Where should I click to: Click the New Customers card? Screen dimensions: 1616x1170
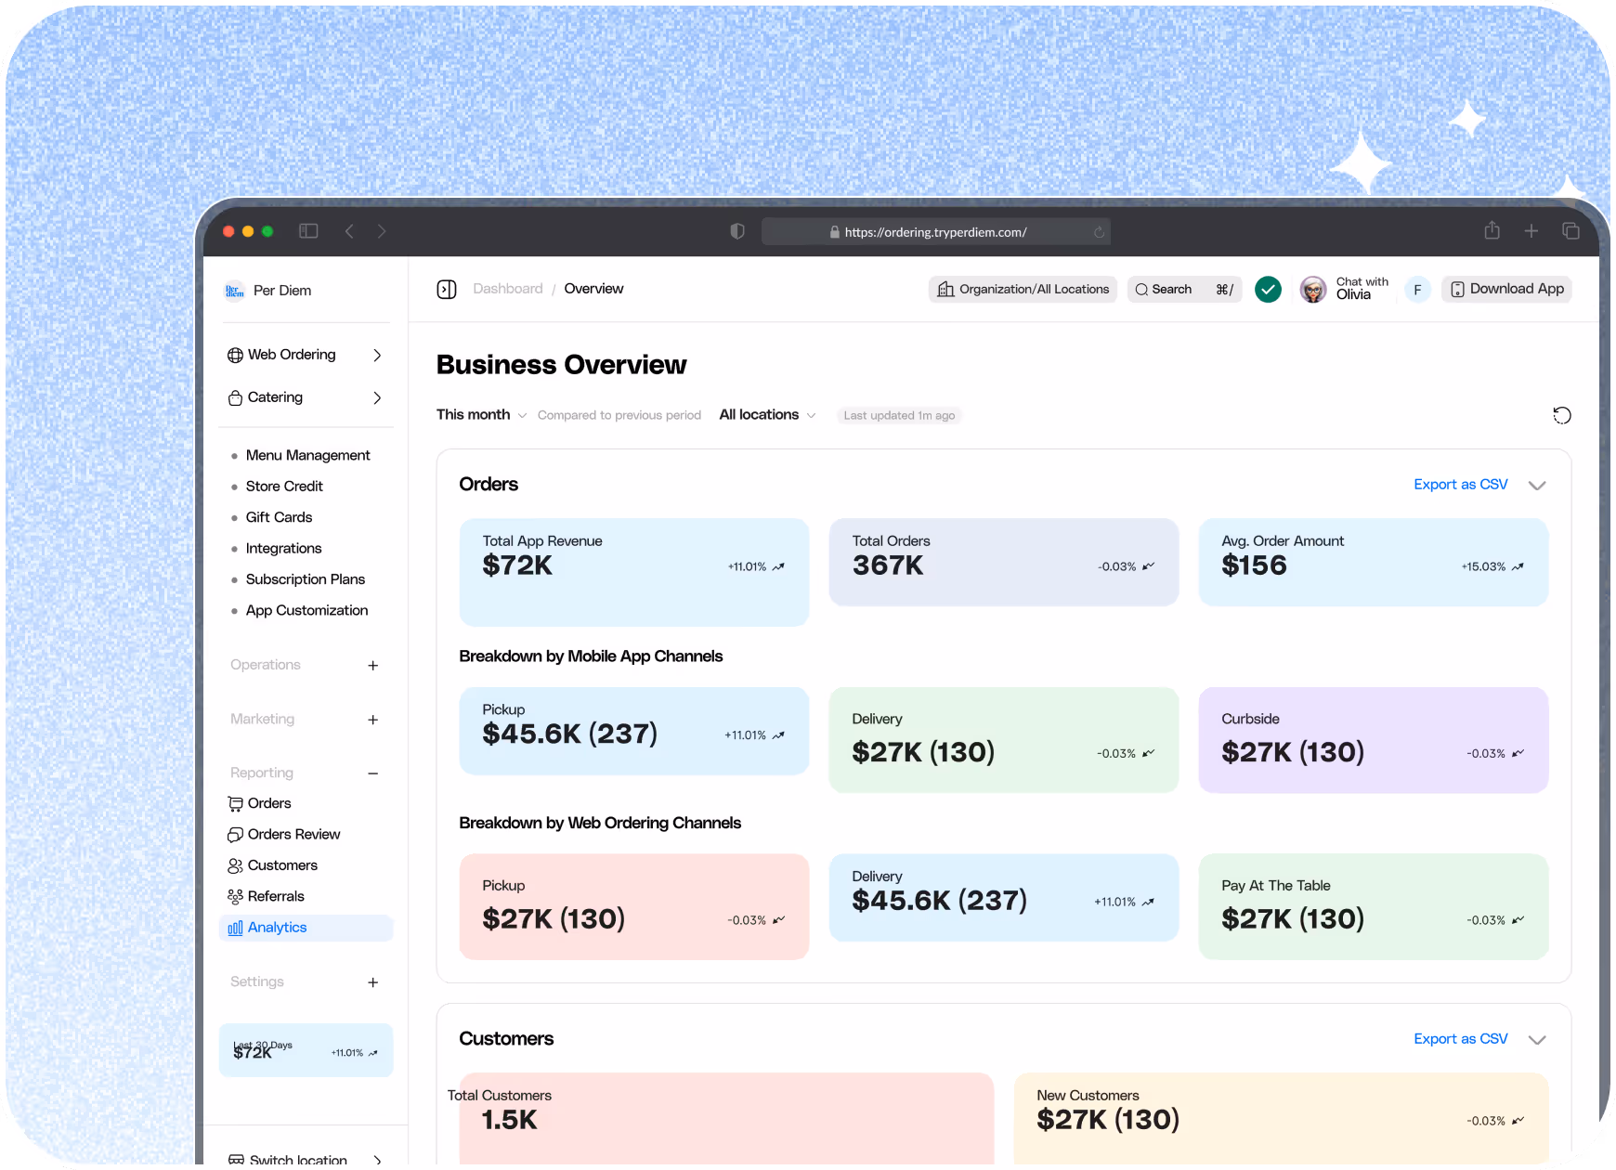point(1281,1120)
